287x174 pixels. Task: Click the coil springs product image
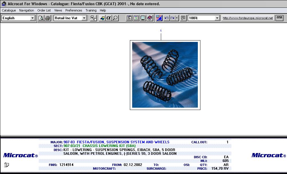click(165, 75)
